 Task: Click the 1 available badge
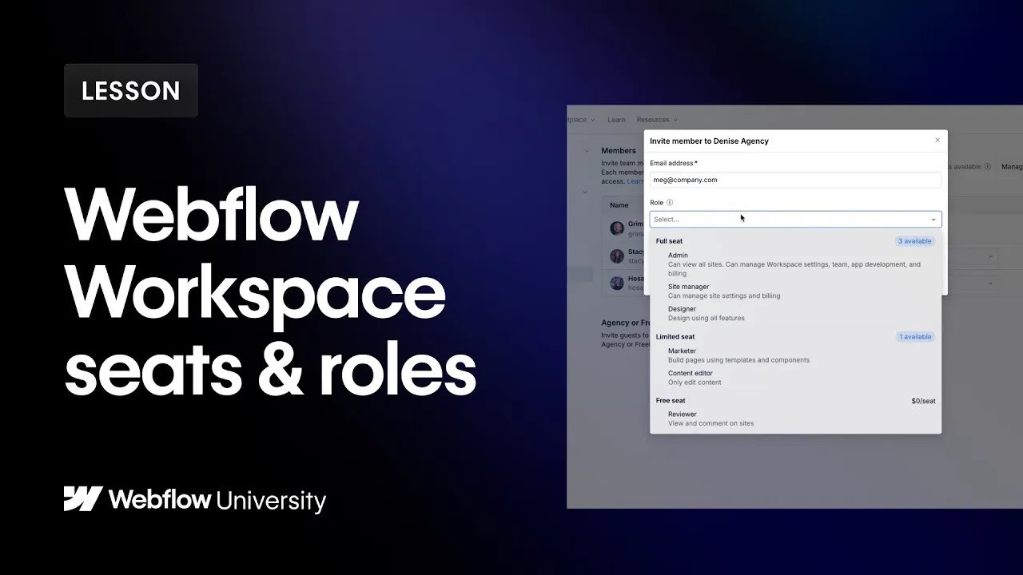tap(915, 337)
